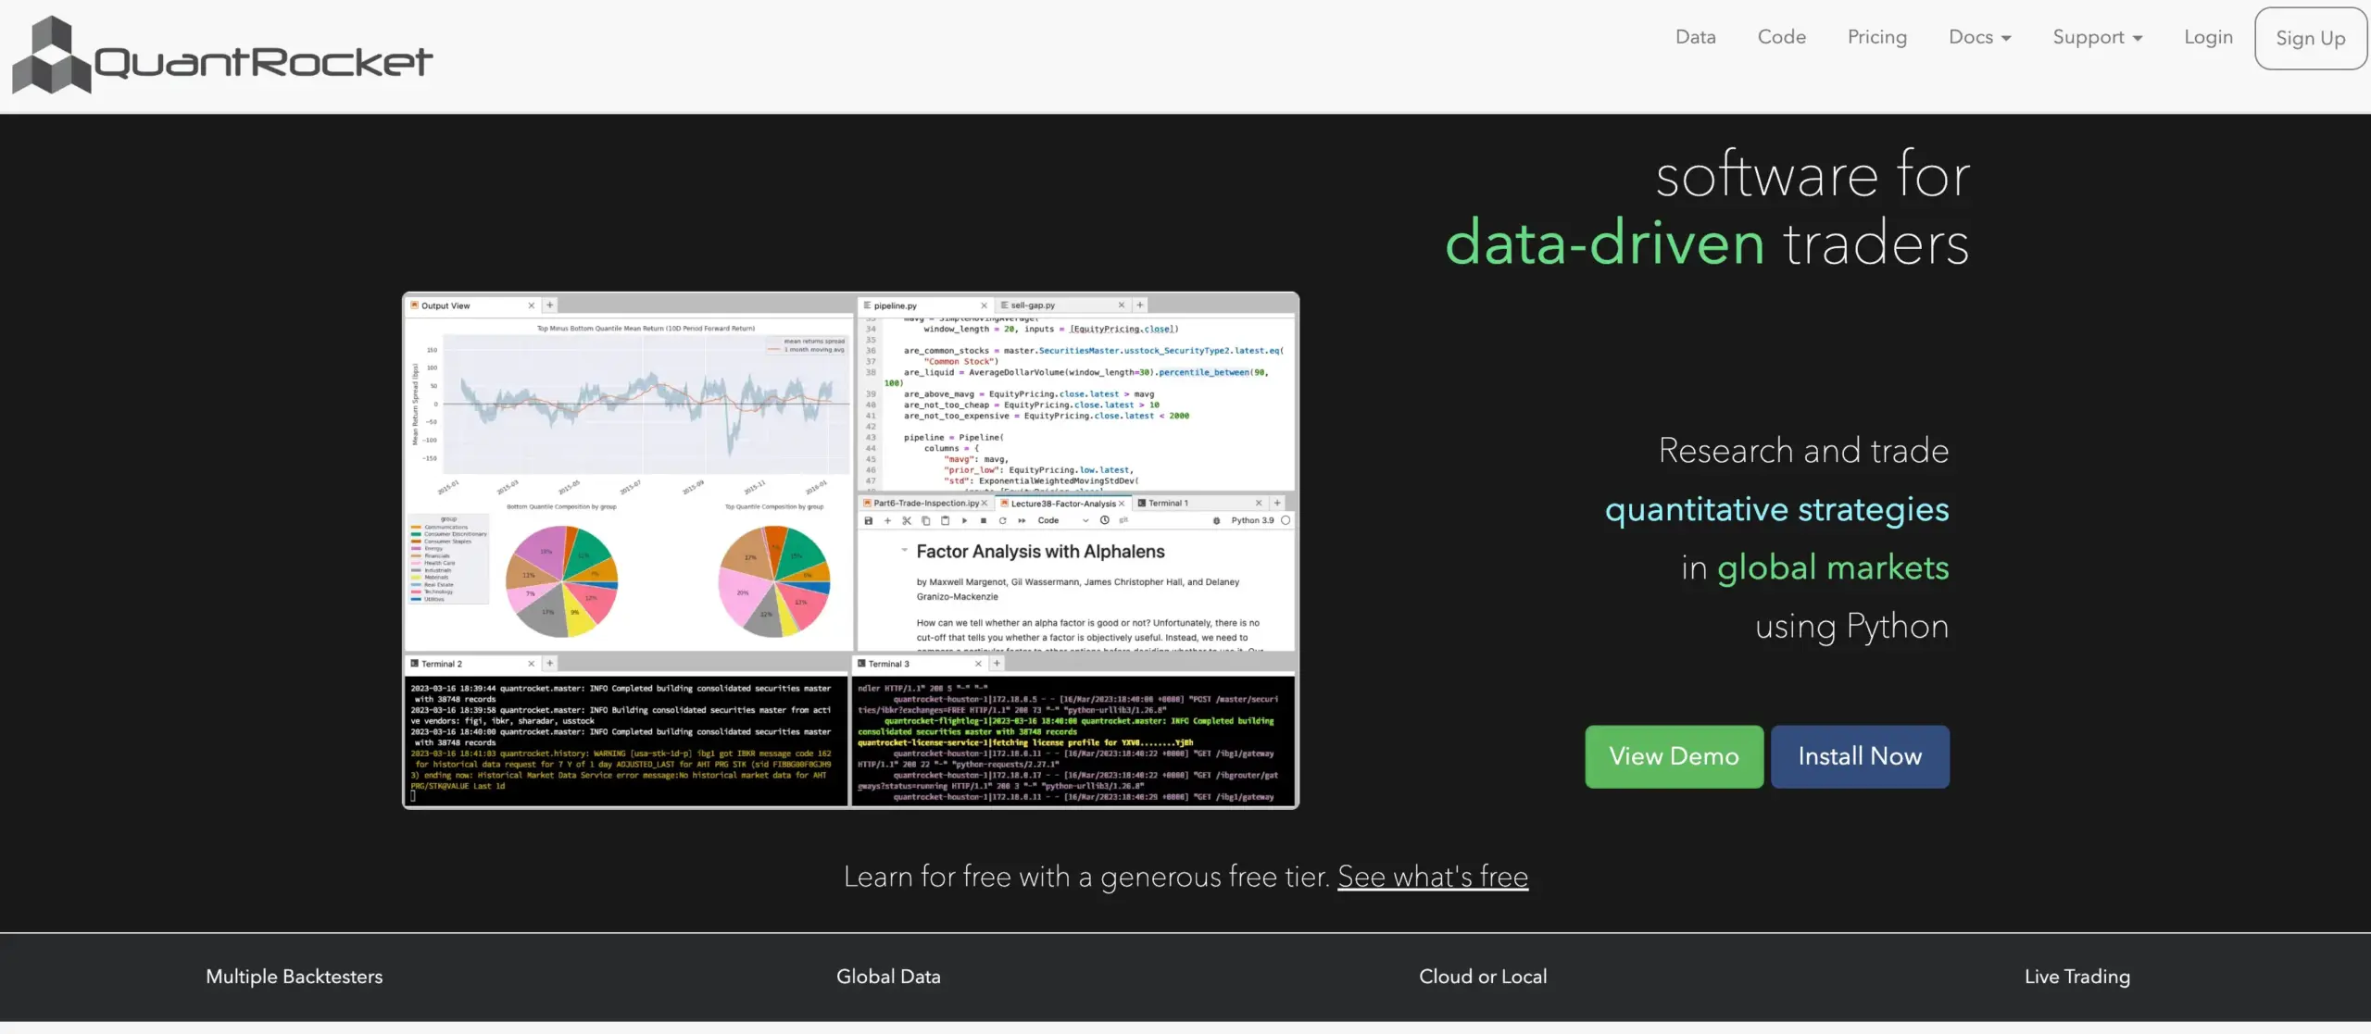The height and width of the screenshot is (1034, 2371).
Task: Open the Docs dropdown menu
Action: pos(1979,37)
